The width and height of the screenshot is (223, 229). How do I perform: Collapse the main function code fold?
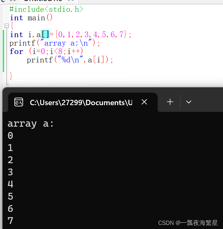(x=7, y=26)
